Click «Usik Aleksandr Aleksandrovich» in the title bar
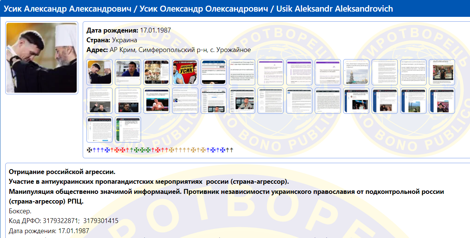 (x=334, y=8)
